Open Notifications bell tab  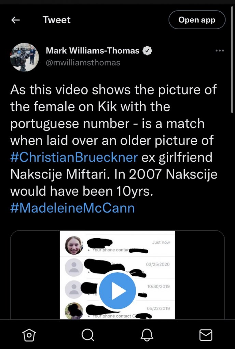click(147, 335)
